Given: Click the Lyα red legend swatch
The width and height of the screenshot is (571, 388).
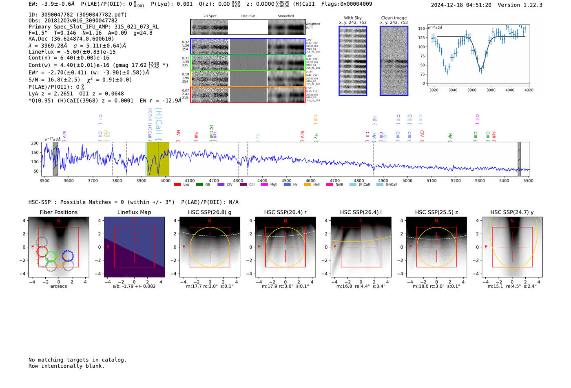Looking at the screenshot, I should pos(177,184).
